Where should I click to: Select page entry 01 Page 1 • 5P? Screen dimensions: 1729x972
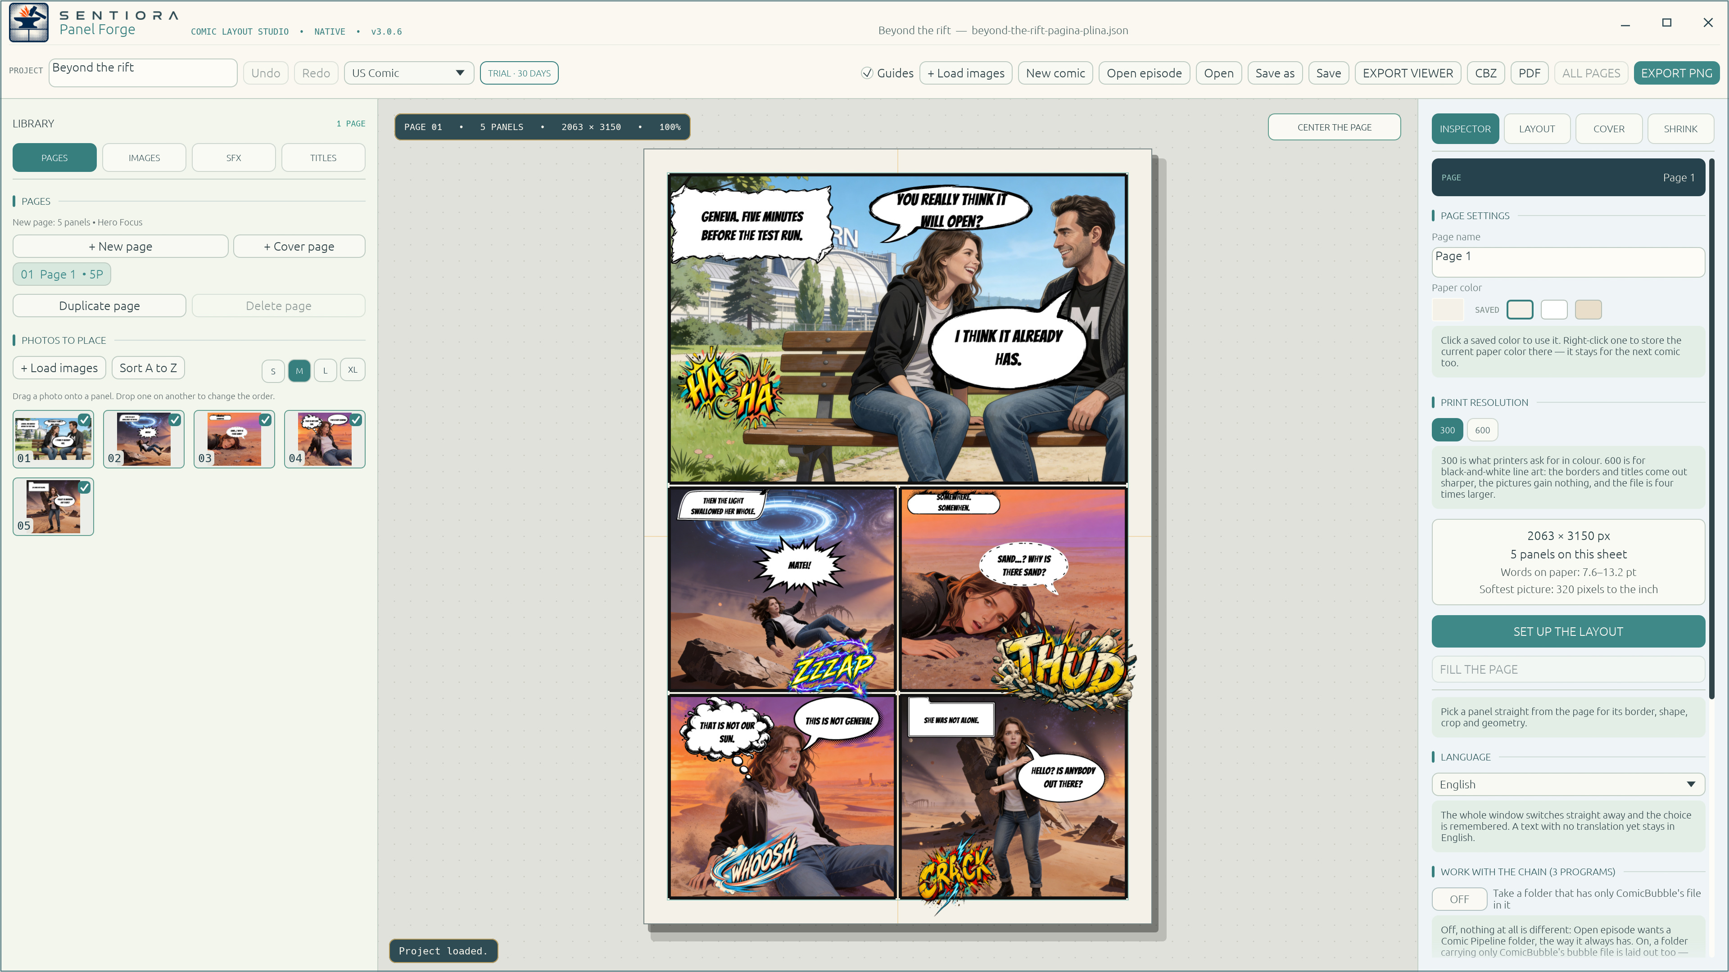pos(62,274)
